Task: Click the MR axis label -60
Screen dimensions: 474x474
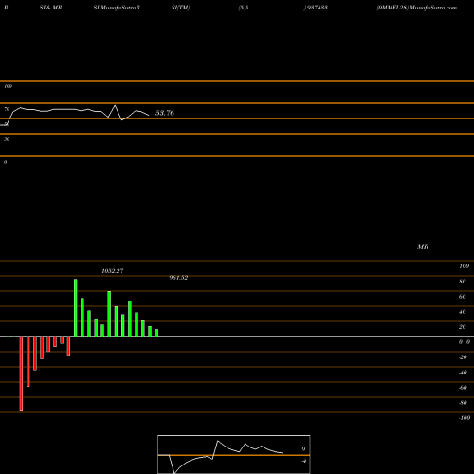Action: click(463, 388)
